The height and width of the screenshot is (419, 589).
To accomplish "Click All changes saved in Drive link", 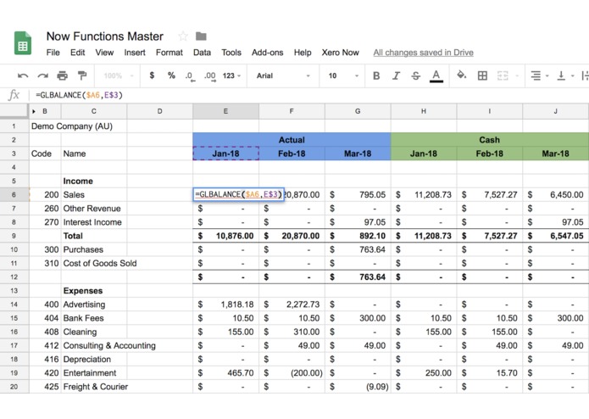I will coord(424,53).
